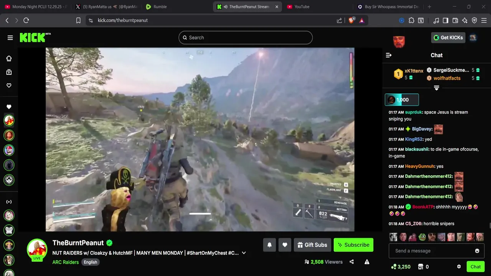491x276 pixels.
Task: Collapse the chat panel with the arrow icon
Action: coord(389,55)
